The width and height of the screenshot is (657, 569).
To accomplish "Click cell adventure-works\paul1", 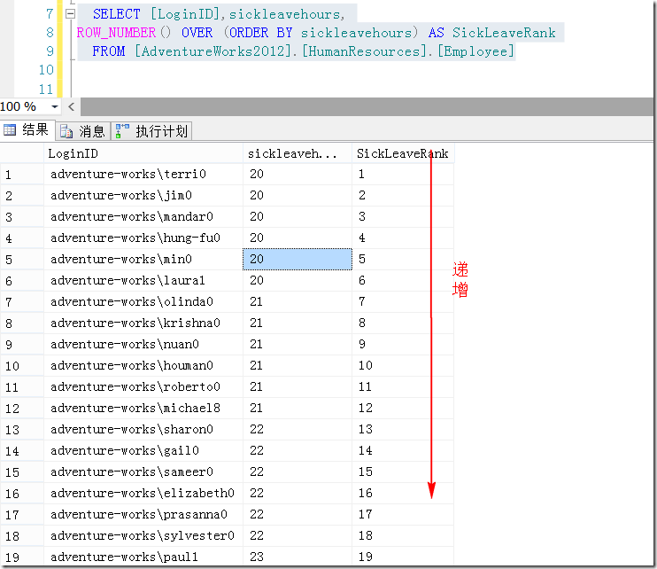I will coord(143,557).
